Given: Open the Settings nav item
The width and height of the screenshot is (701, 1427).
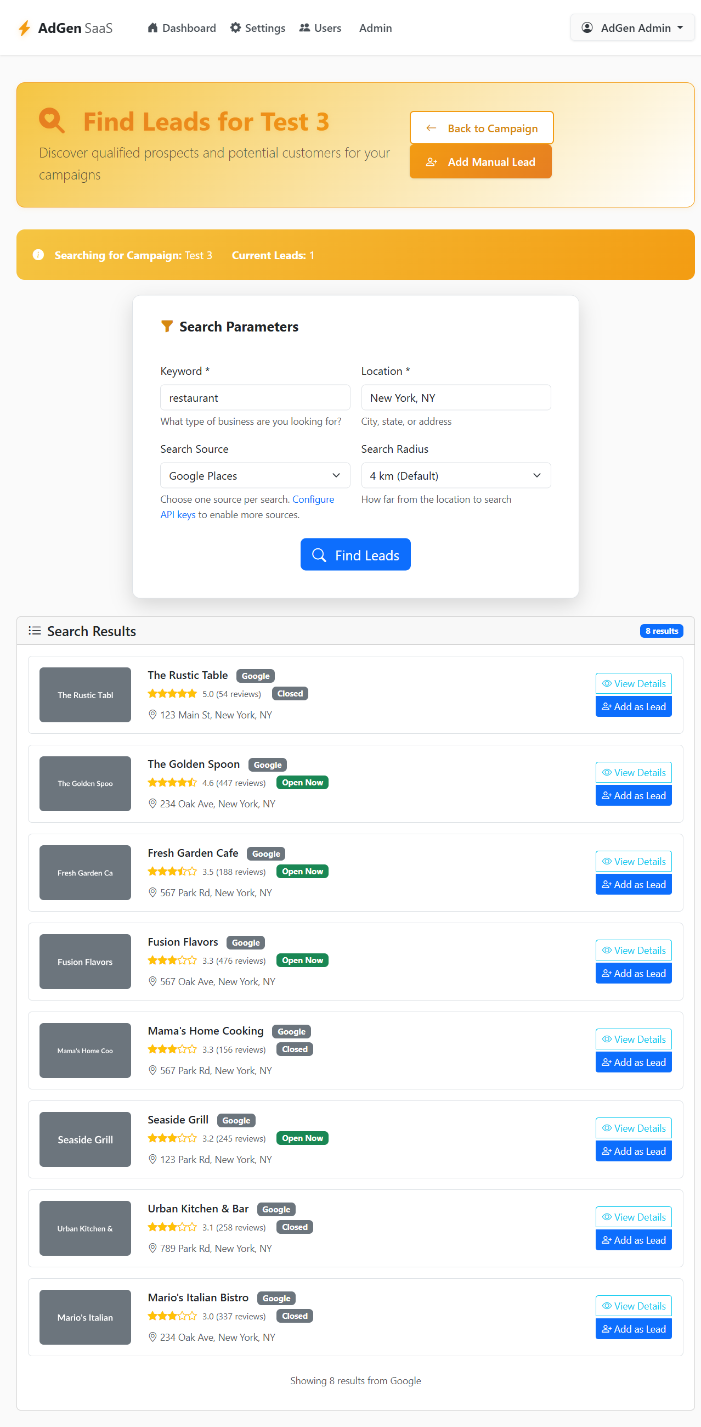Looking at the screenshot, I should pyautogui.click(x=257, y=27).
